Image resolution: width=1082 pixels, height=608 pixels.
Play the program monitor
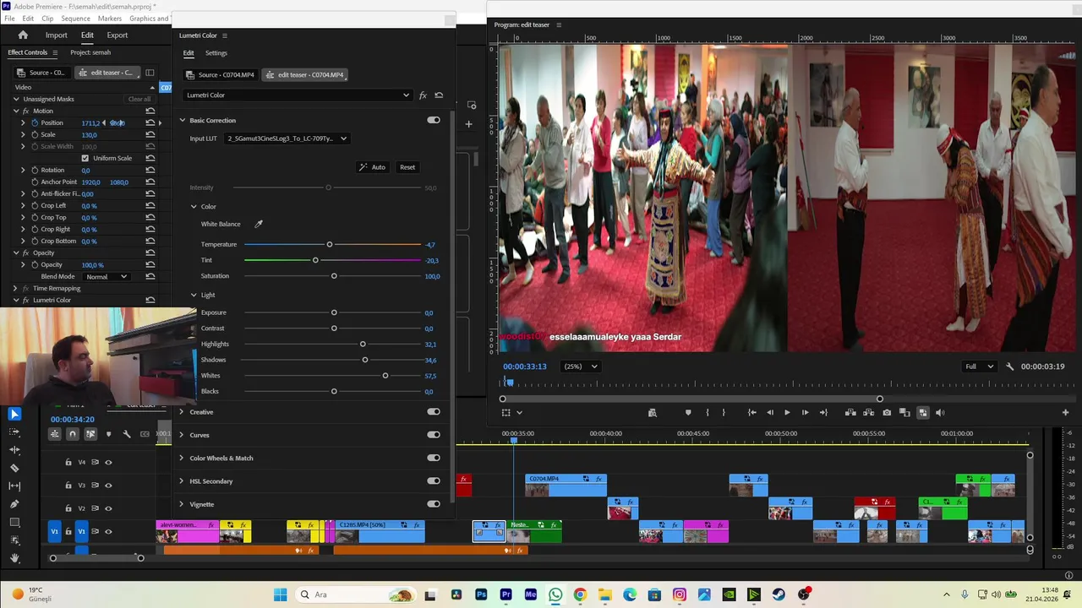tap(787, 413)
